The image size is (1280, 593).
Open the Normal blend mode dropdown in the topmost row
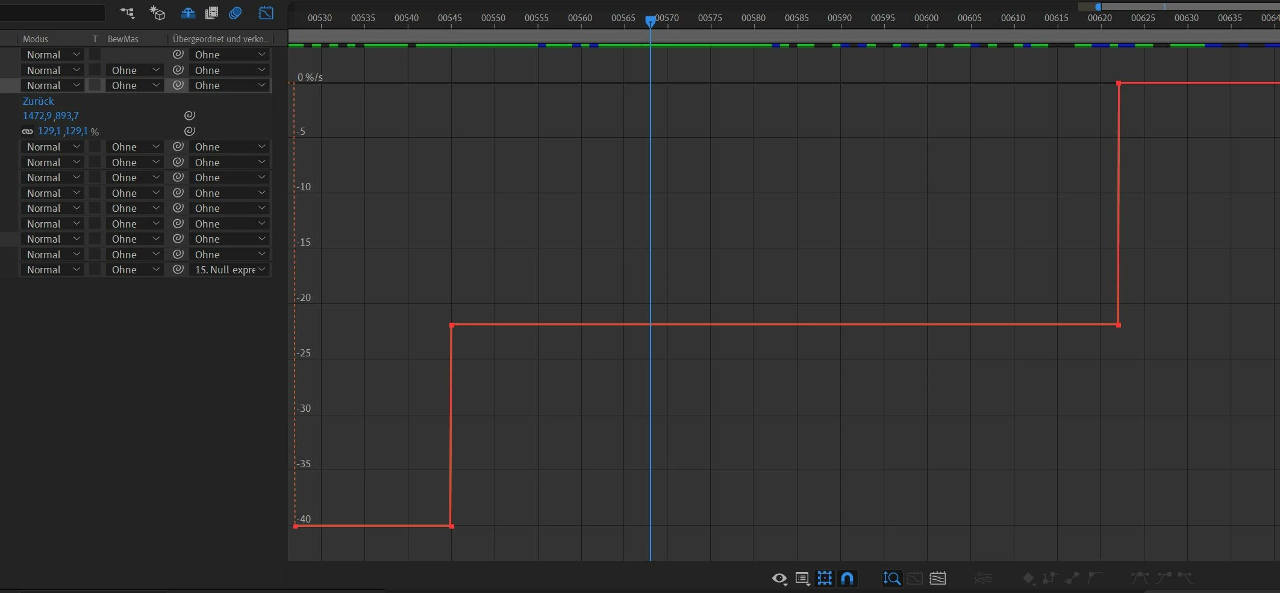pos(52,55)
